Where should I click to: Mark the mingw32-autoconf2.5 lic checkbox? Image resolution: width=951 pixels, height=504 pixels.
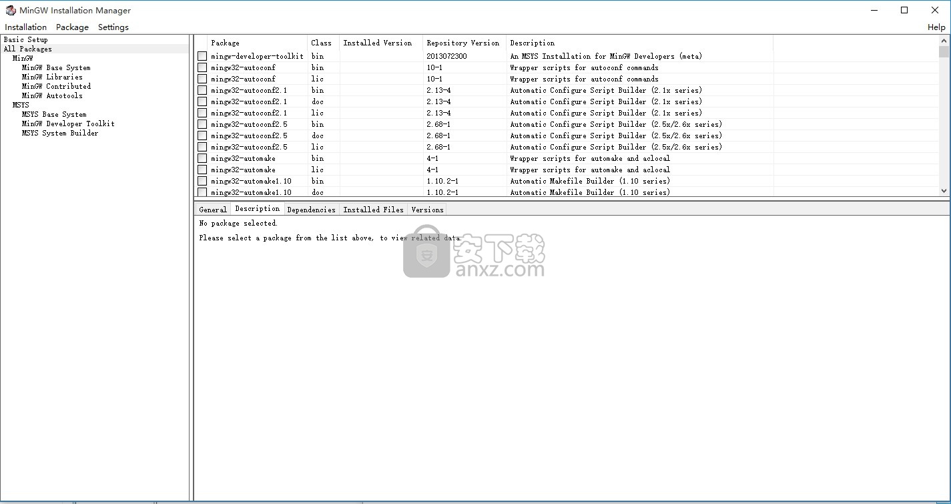pyautogui.click(x=202, y=147)
